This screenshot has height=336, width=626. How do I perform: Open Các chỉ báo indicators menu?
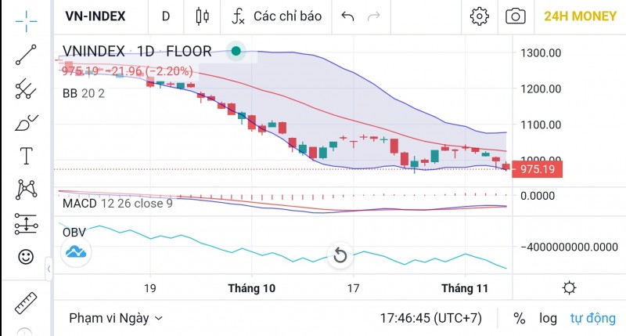click(277, 16)
